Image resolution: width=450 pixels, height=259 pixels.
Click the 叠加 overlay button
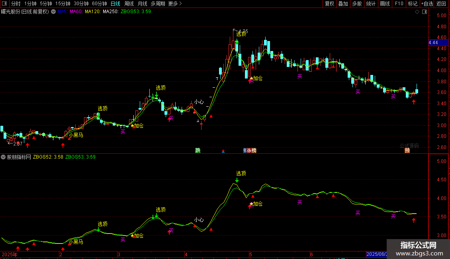343,4
